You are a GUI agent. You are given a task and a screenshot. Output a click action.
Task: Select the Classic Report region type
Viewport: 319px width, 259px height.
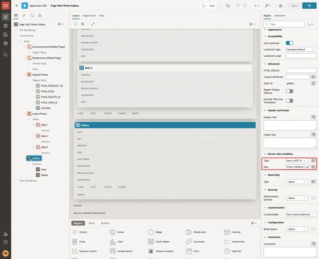(x=159, y=242)
